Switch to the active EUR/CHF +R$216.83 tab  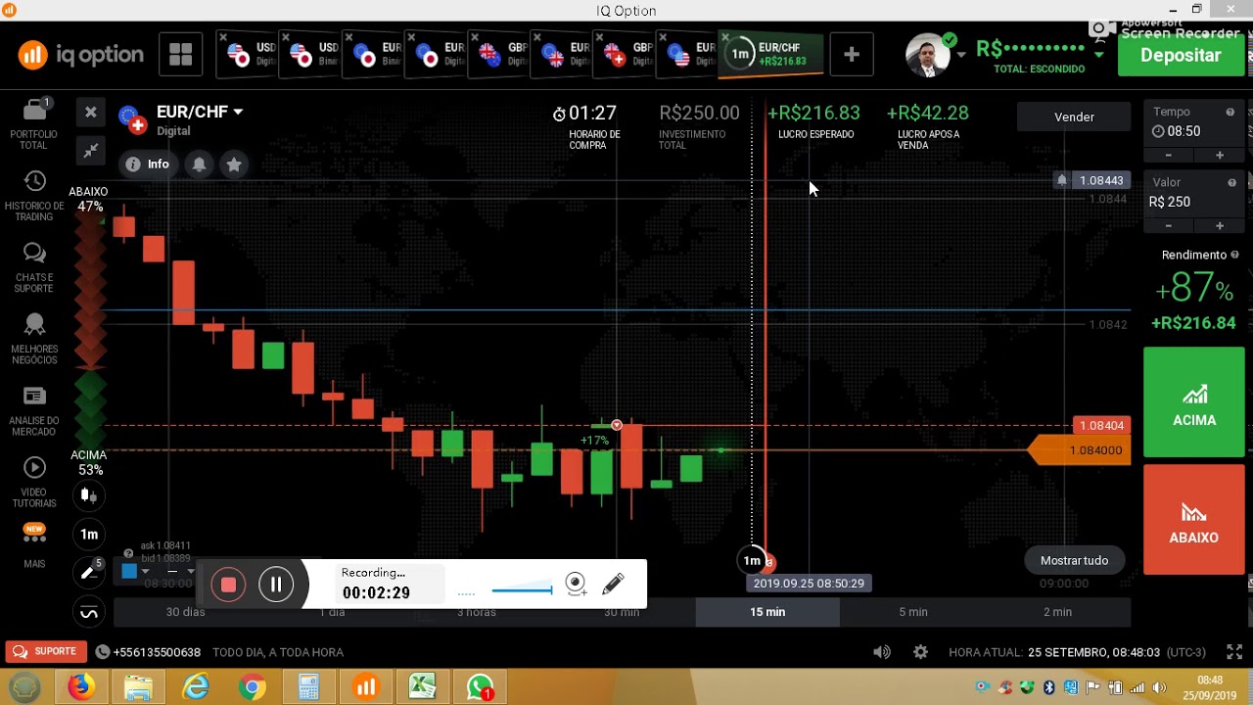pyautogui.click(x=772, y=55)
